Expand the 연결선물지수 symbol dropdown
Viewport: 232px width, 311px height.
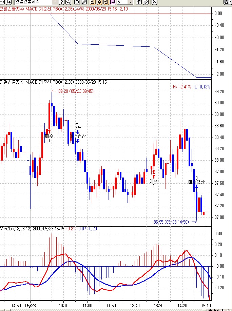[55, 2]
